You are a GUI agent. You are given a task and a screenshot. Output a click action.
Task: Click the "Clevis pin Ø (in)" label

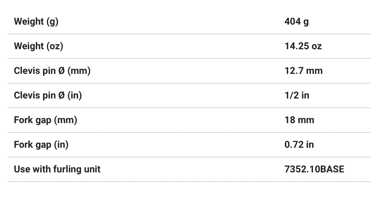[x=48, y=95]
